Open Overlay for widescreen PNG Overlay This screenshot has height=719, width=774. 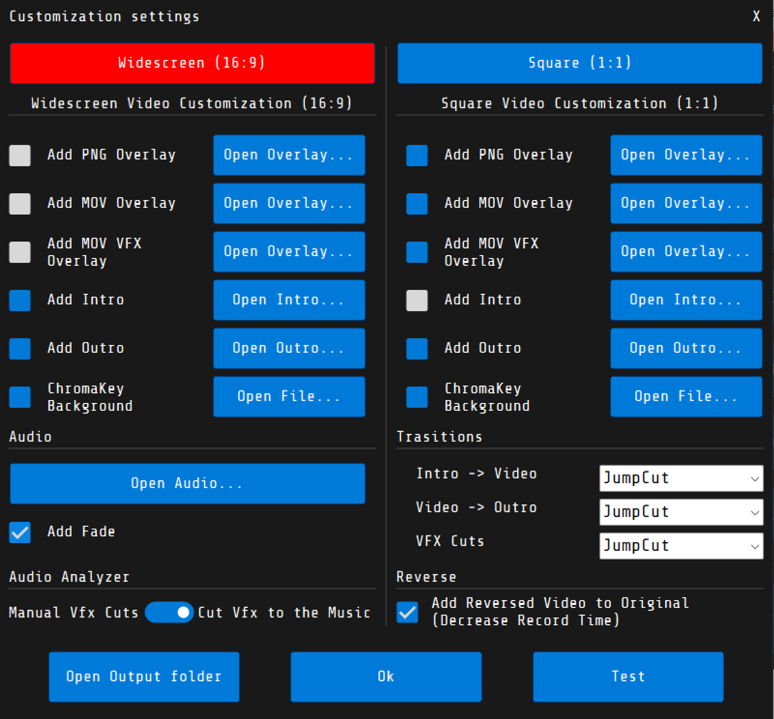289,155
